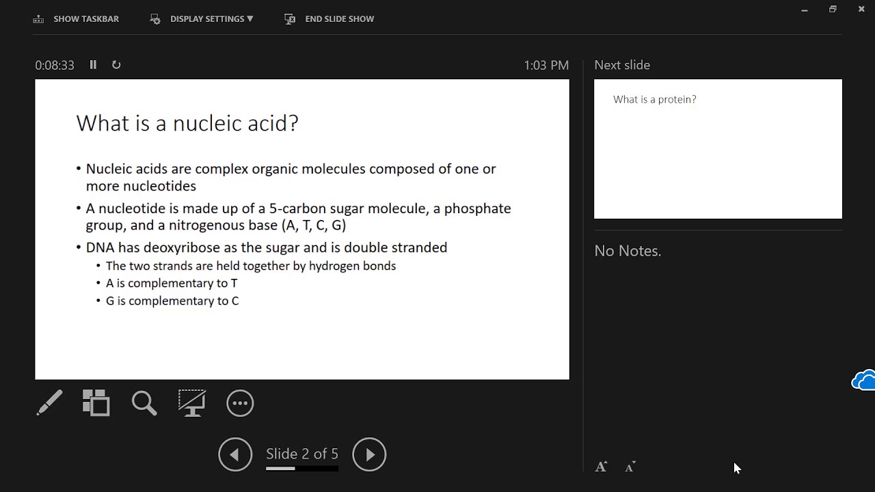Viewport: 875px width, 492px height.
Task: Click End Slide Show
Action: [x=329, y=18]
